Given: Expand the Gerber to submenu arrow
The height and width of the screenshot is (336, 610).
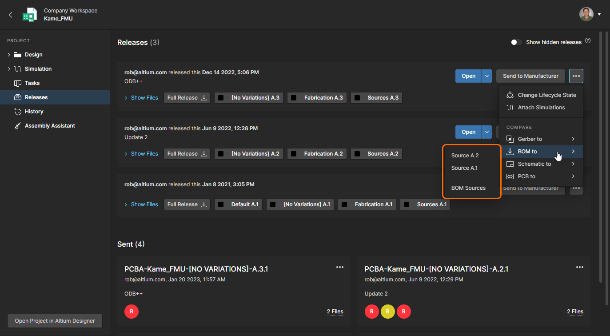Looking at the screenshot, I should click(x=574, y=139).
